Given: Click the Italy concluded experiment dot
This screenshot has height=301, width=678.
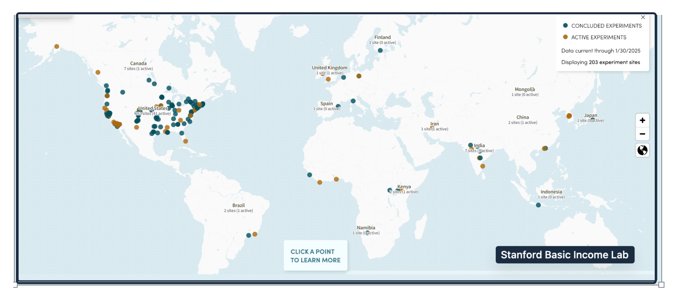Looking at the screenshot, I should [x=353, y=101].
